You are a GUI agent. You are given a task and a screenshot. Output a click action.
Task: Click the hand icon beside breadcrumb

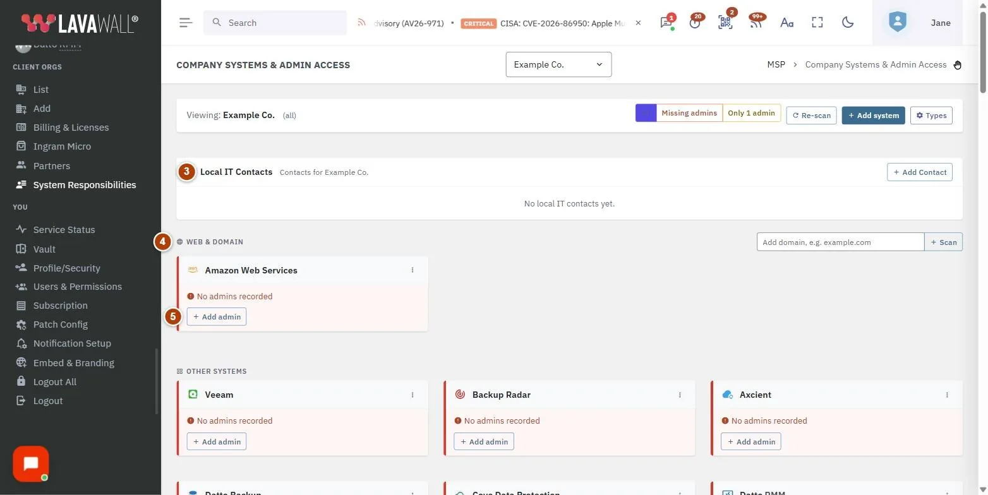[x=958, y=64]
